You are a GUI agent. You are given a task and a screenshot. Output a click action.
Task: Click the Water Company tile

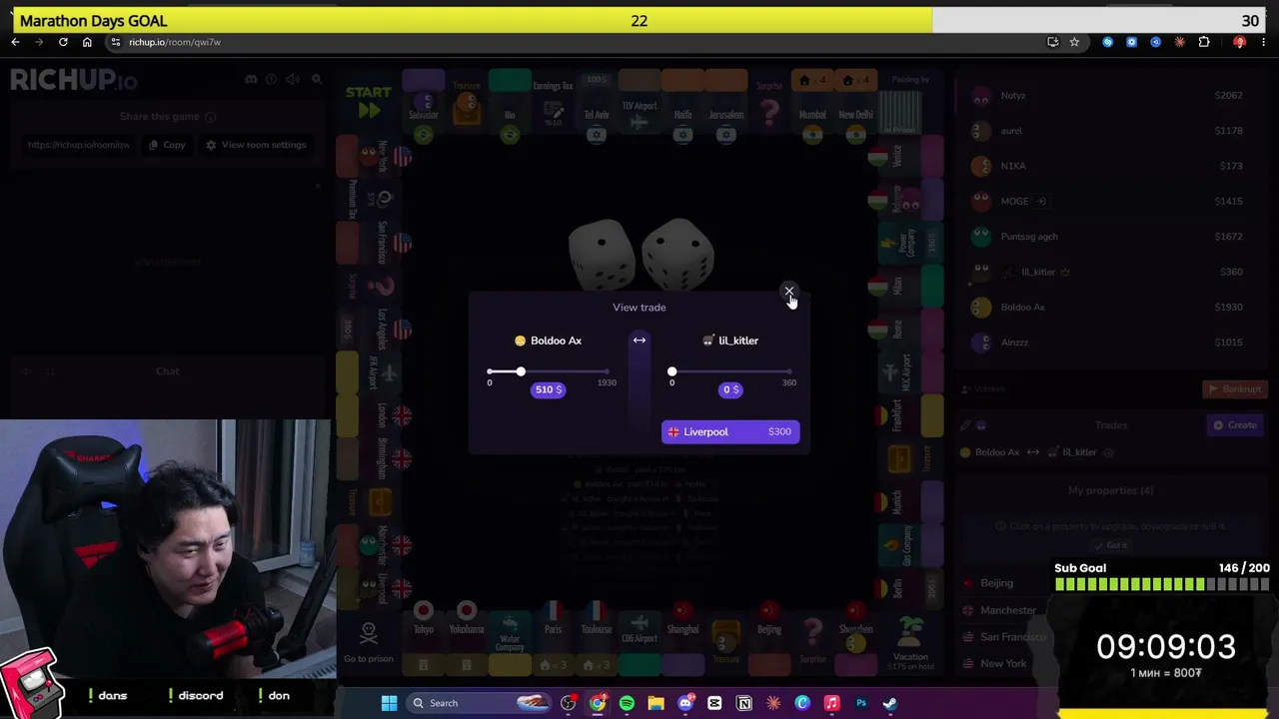[x=510, y=640]
